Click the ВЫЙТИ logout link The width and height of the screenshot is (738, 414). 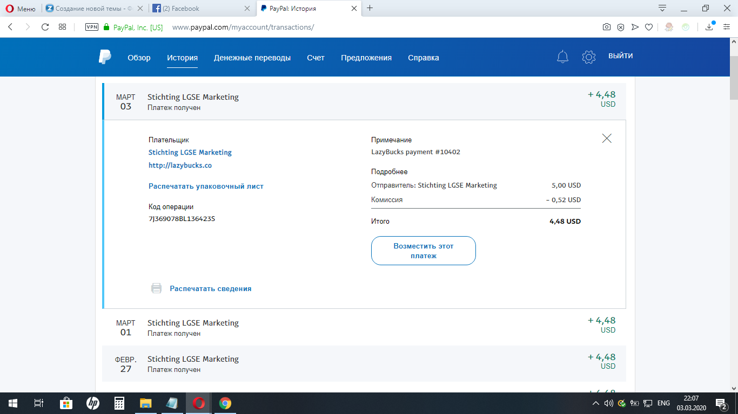pyautogui.click(x=621, y=56)
